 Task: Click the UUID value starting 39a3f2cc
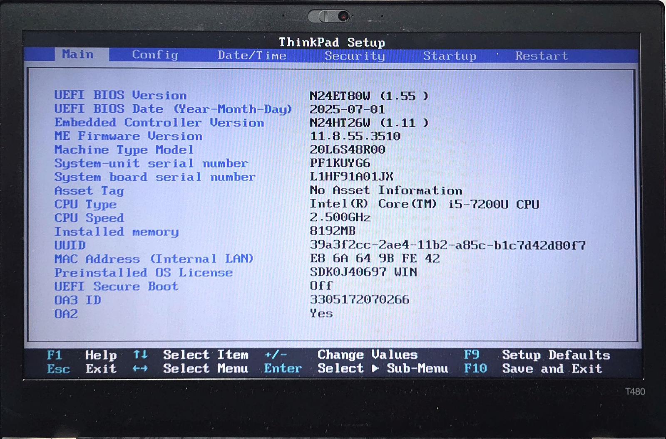tap(448, 245)
